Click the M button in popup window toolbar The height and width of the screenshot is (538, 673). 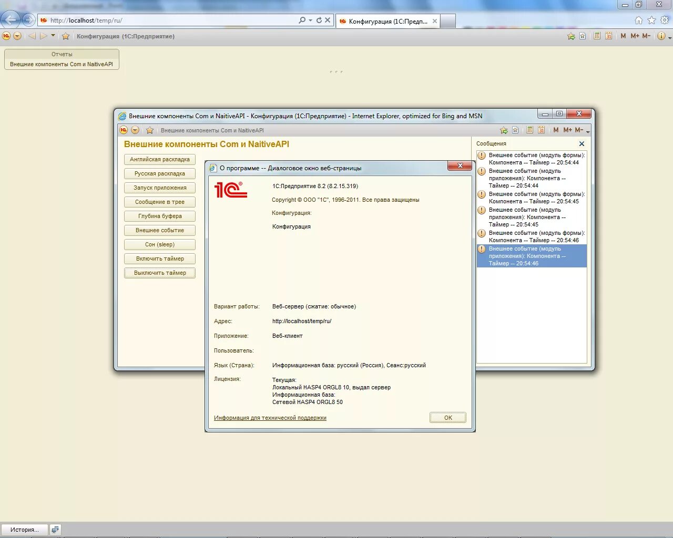pos(556,130)
